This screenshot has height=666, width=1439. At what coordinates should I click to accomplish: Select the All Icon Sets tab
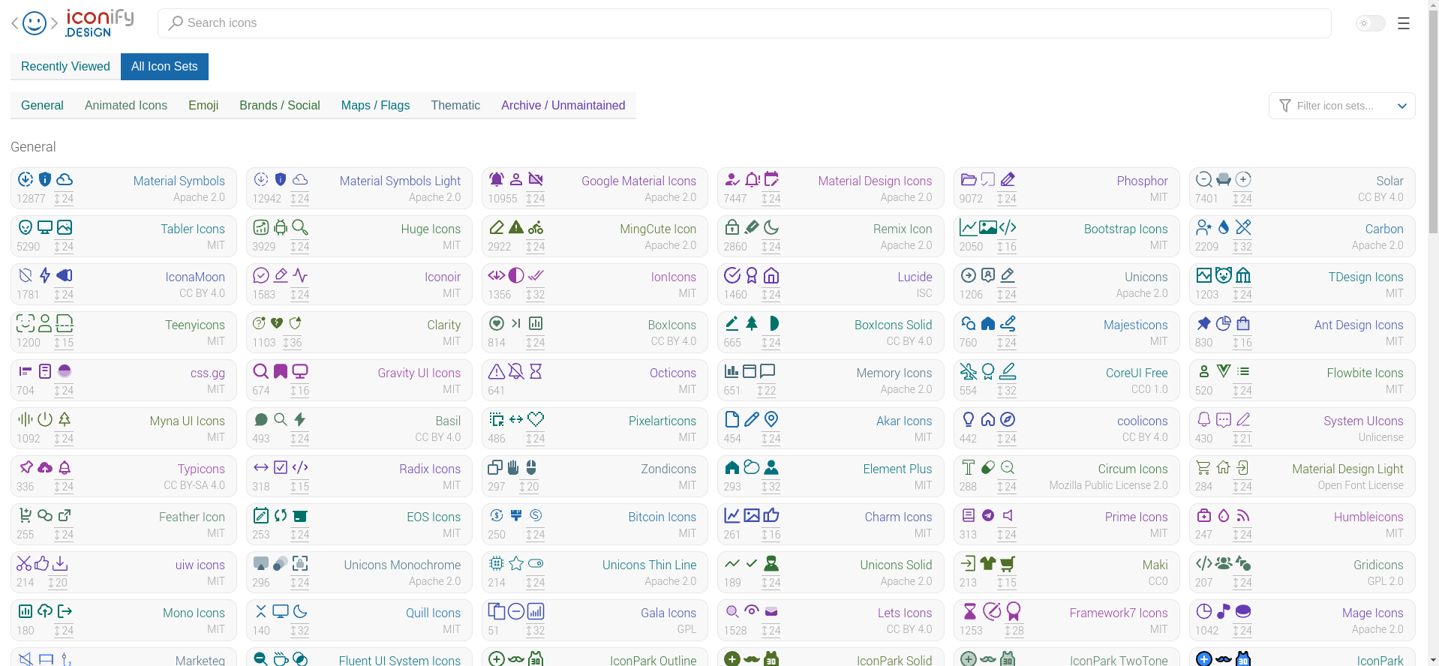pyautogui.click(x=164, y=67)
